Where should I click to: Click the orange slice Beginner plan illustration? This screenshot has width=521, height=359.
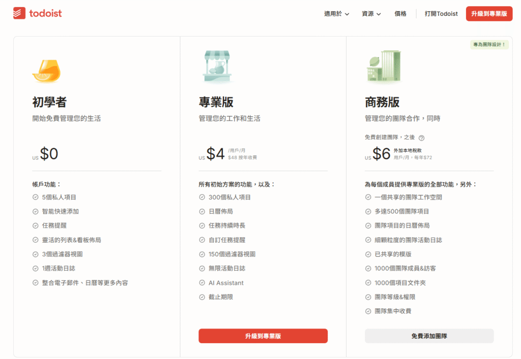[46, 71]
